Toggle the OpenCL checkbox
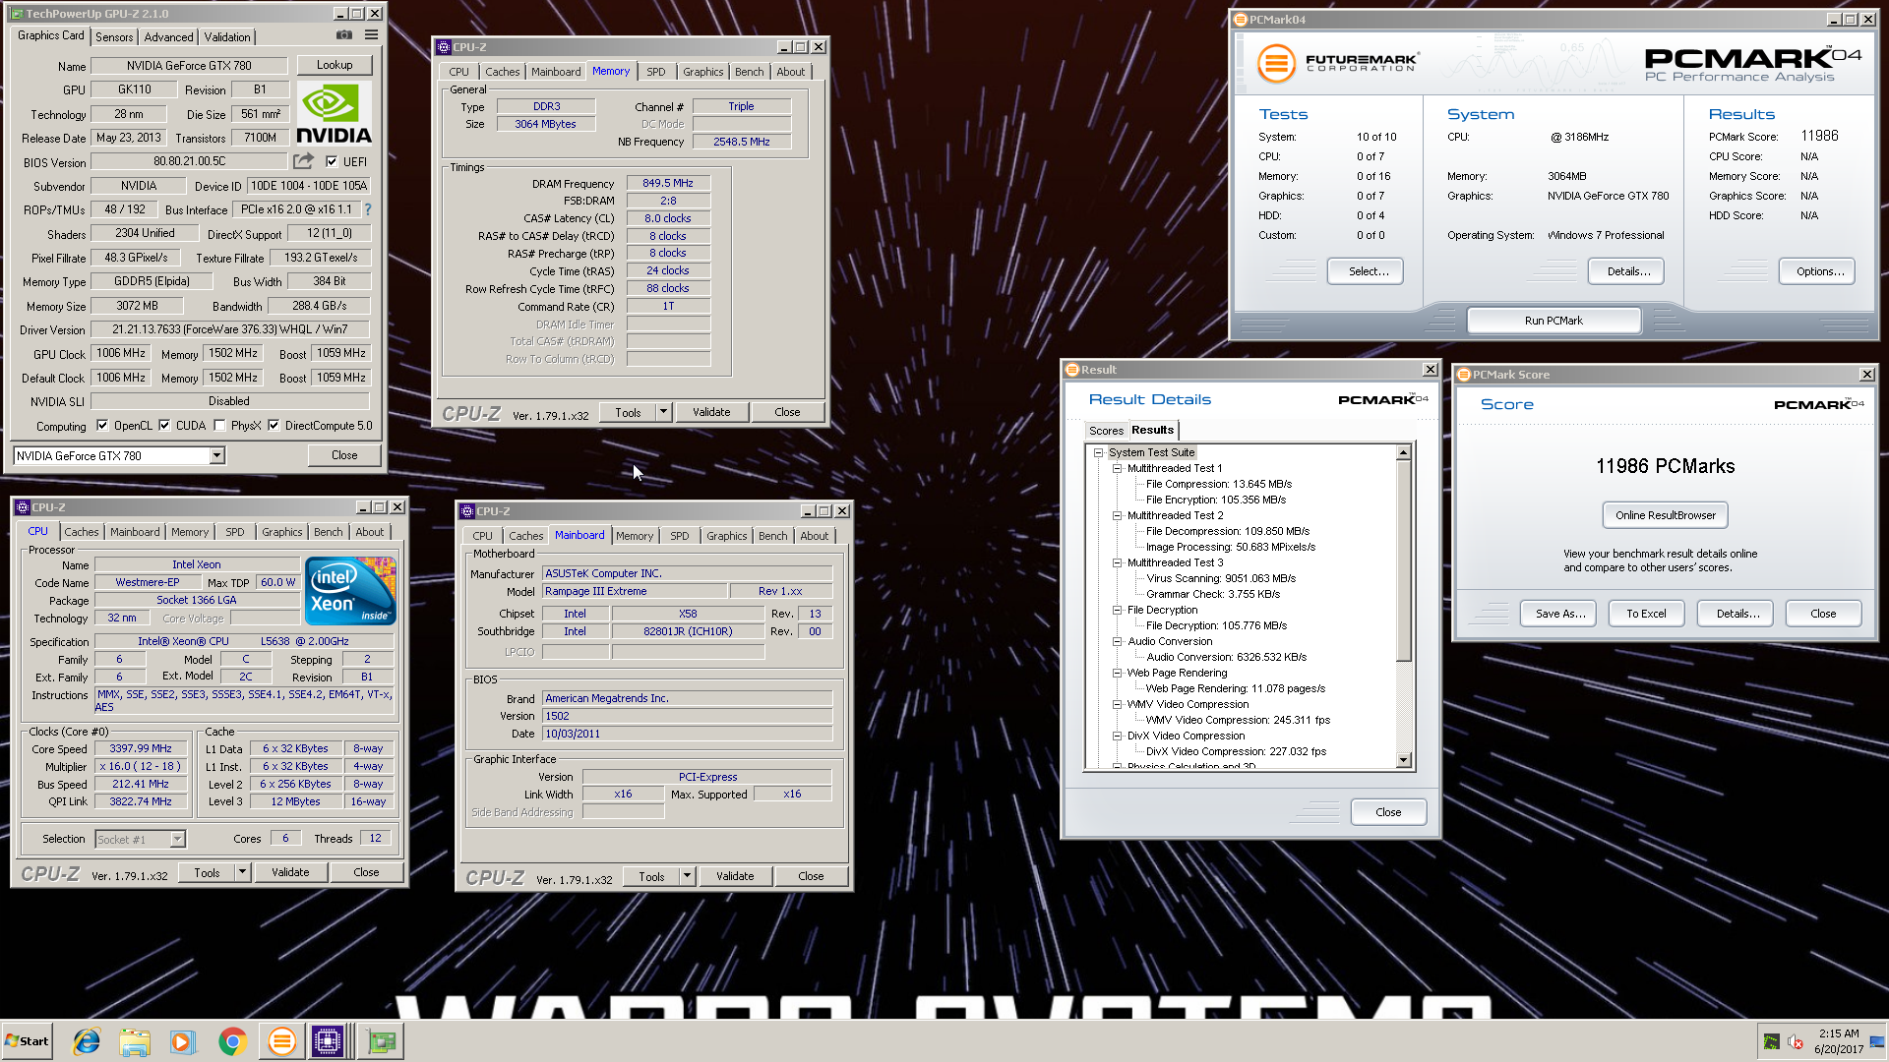This screenshot has width=1889, height=1062. pyautogui.click(x=102, y=426)
